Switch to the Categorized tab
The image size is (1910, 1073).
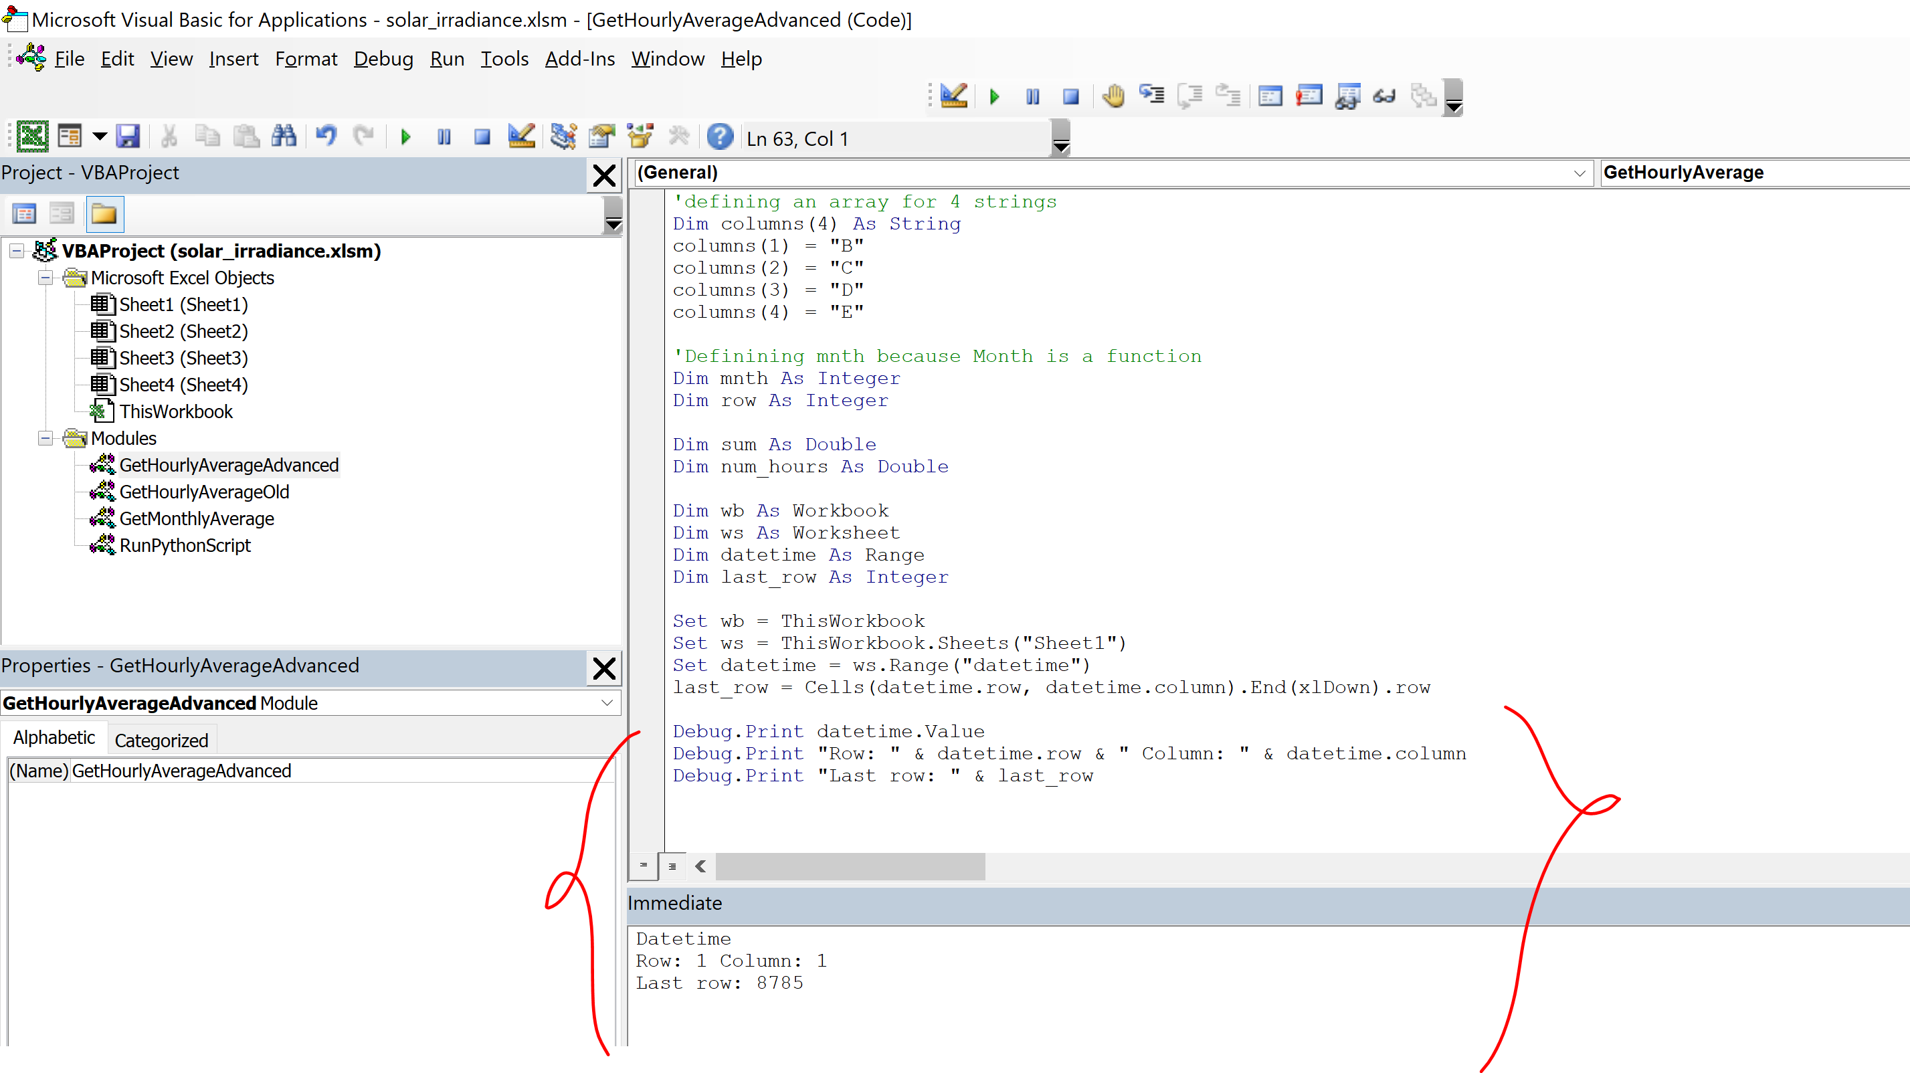pos(161,740)
